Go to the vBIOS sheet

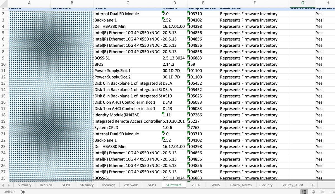(216, 185)
